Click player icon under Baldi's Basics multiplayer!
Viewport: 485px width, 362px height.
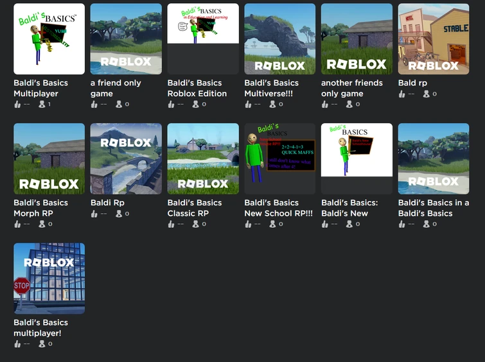(x=42, y=344)
